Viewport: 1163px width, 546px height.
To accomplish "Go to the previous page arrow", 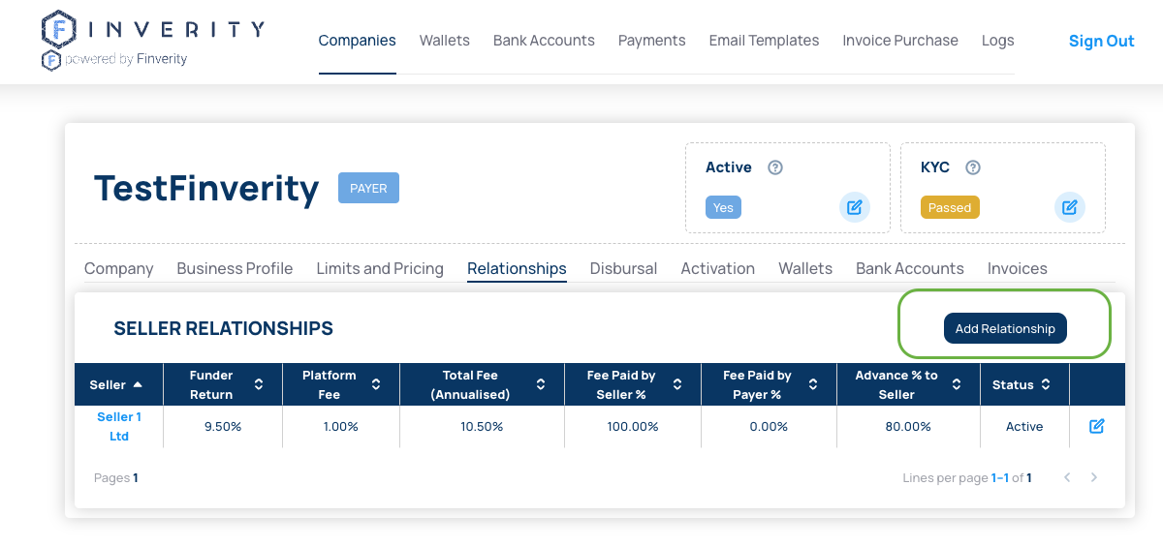I will 1067,477.
